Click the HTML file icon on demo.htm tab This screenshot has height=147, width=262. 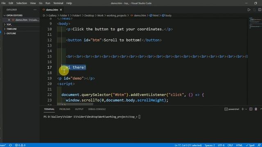point(44,10)
